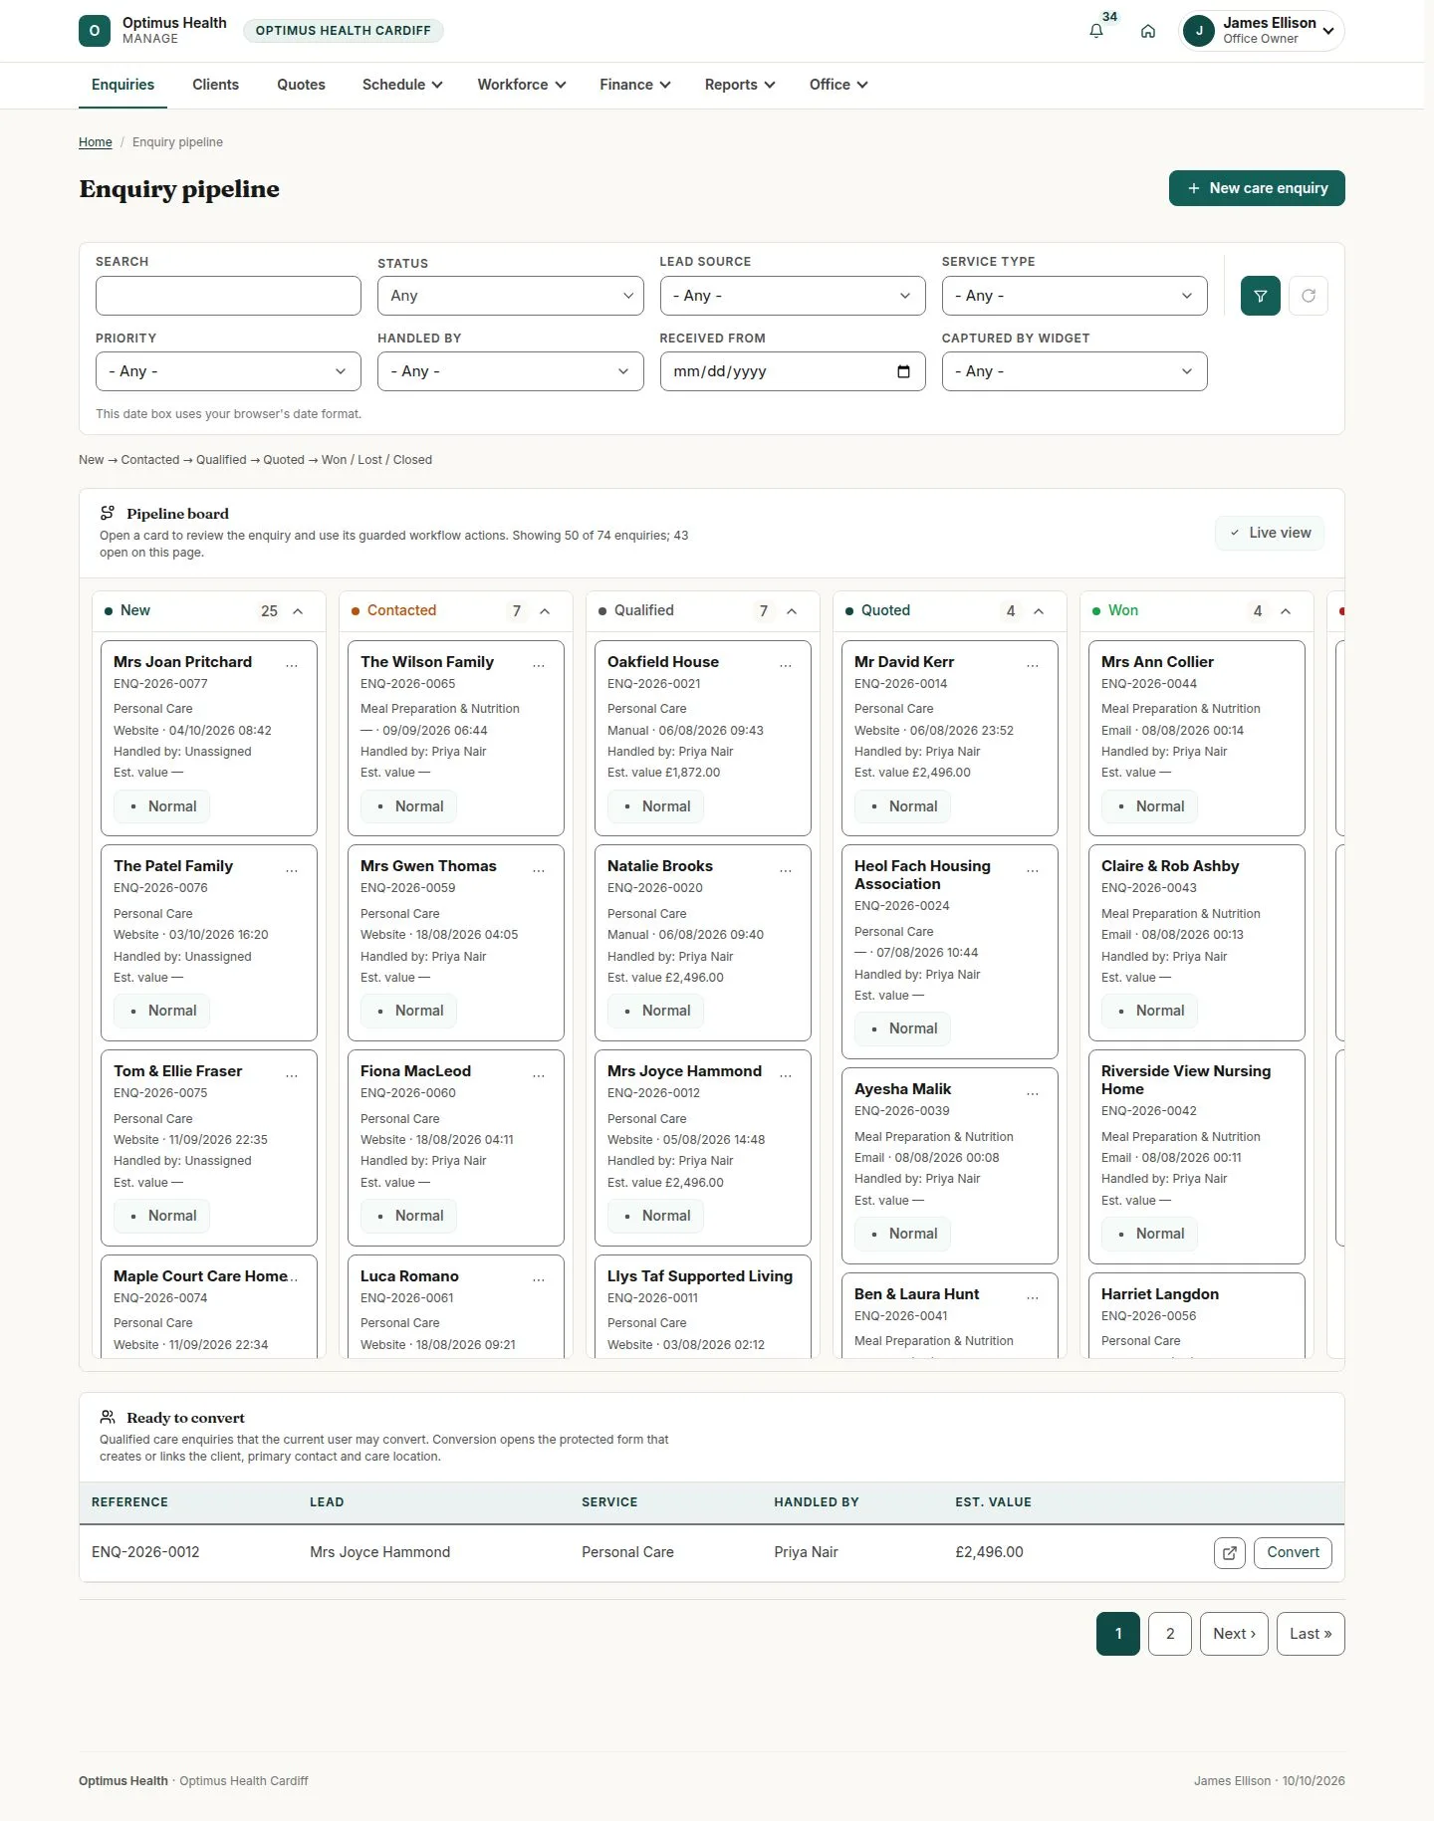The image size is (1434, 1821).
Task: Click Convert for Mrs Joyce Hammond
Action: tap(1293, 1553)
